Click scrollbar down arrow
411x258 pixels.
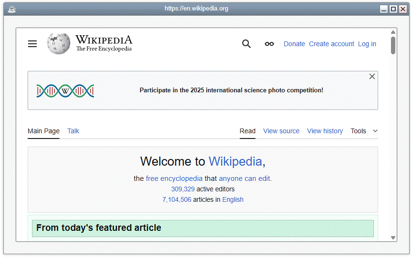[393, 237]
